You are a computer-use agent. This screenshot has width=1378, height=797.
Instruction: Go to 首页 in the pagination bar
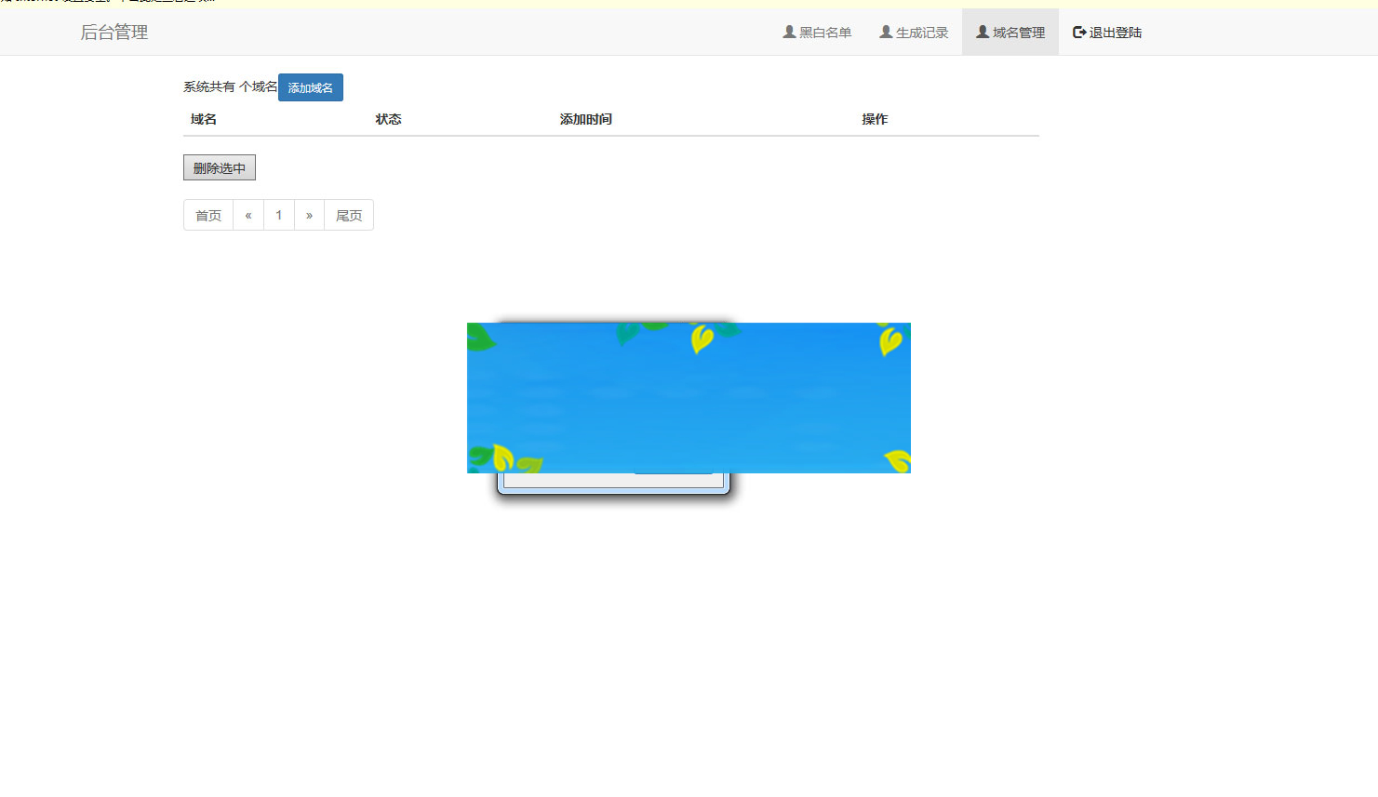click(x=207, y=215)
